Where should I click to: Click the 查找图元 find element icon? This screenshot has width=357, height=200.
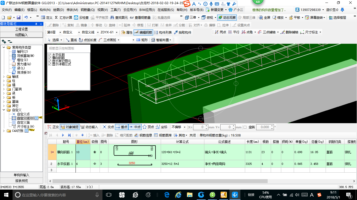tap(119, 17)
